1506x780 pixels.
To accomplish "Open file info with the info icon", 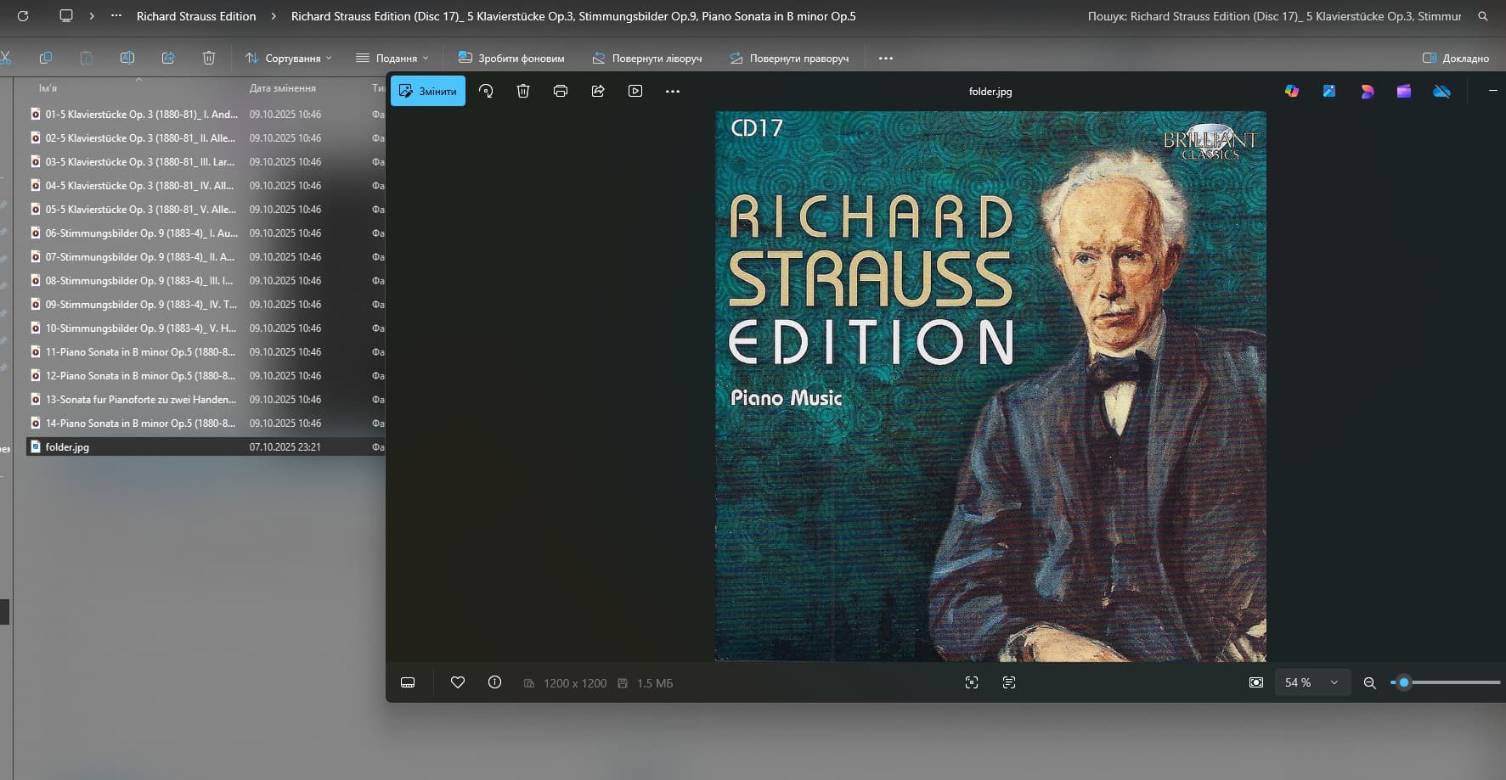I will [494, 682].
